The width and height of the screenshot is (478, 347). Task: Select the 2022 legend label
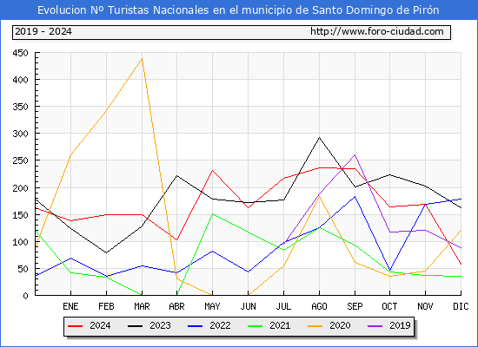[220, 325]
